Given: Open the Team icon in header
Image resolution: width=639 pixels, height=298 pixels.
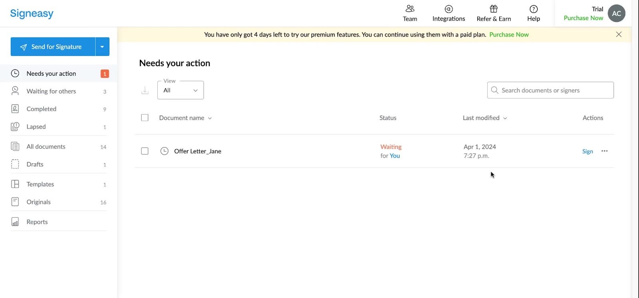Looking at the screenshot, I should 410,9.
